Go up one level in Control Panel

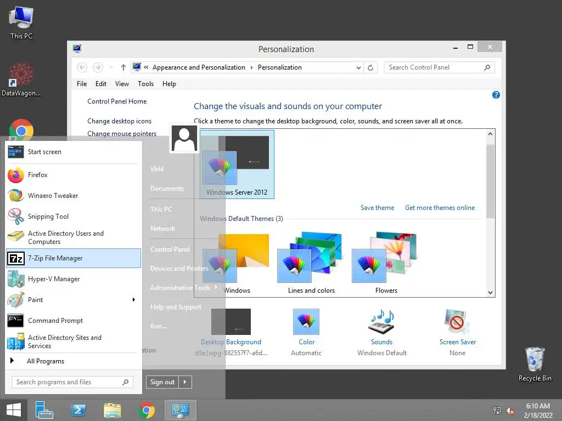point(123,67)
